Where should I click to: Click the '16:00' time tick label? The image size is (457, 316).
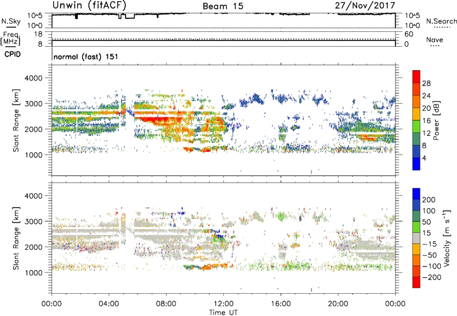tap(280, 304)
